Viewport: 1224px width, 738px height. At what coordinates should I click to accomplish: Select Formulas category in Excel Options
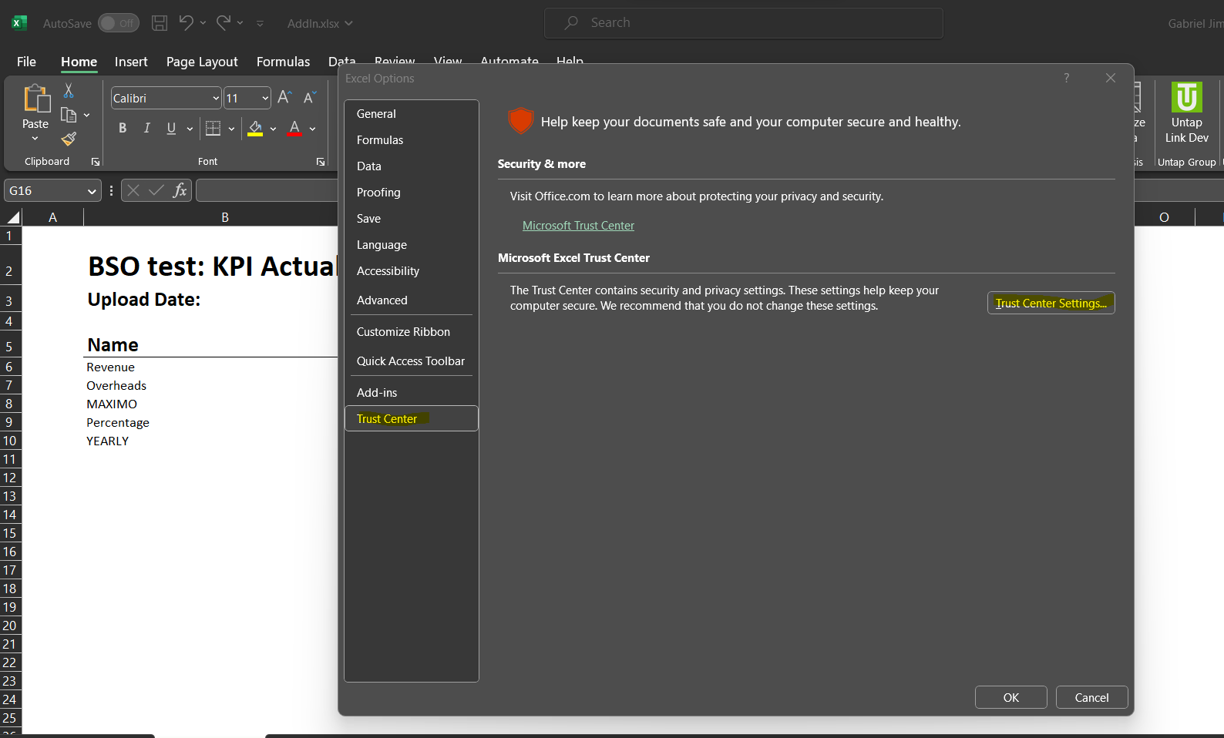[x=412, y=139]
